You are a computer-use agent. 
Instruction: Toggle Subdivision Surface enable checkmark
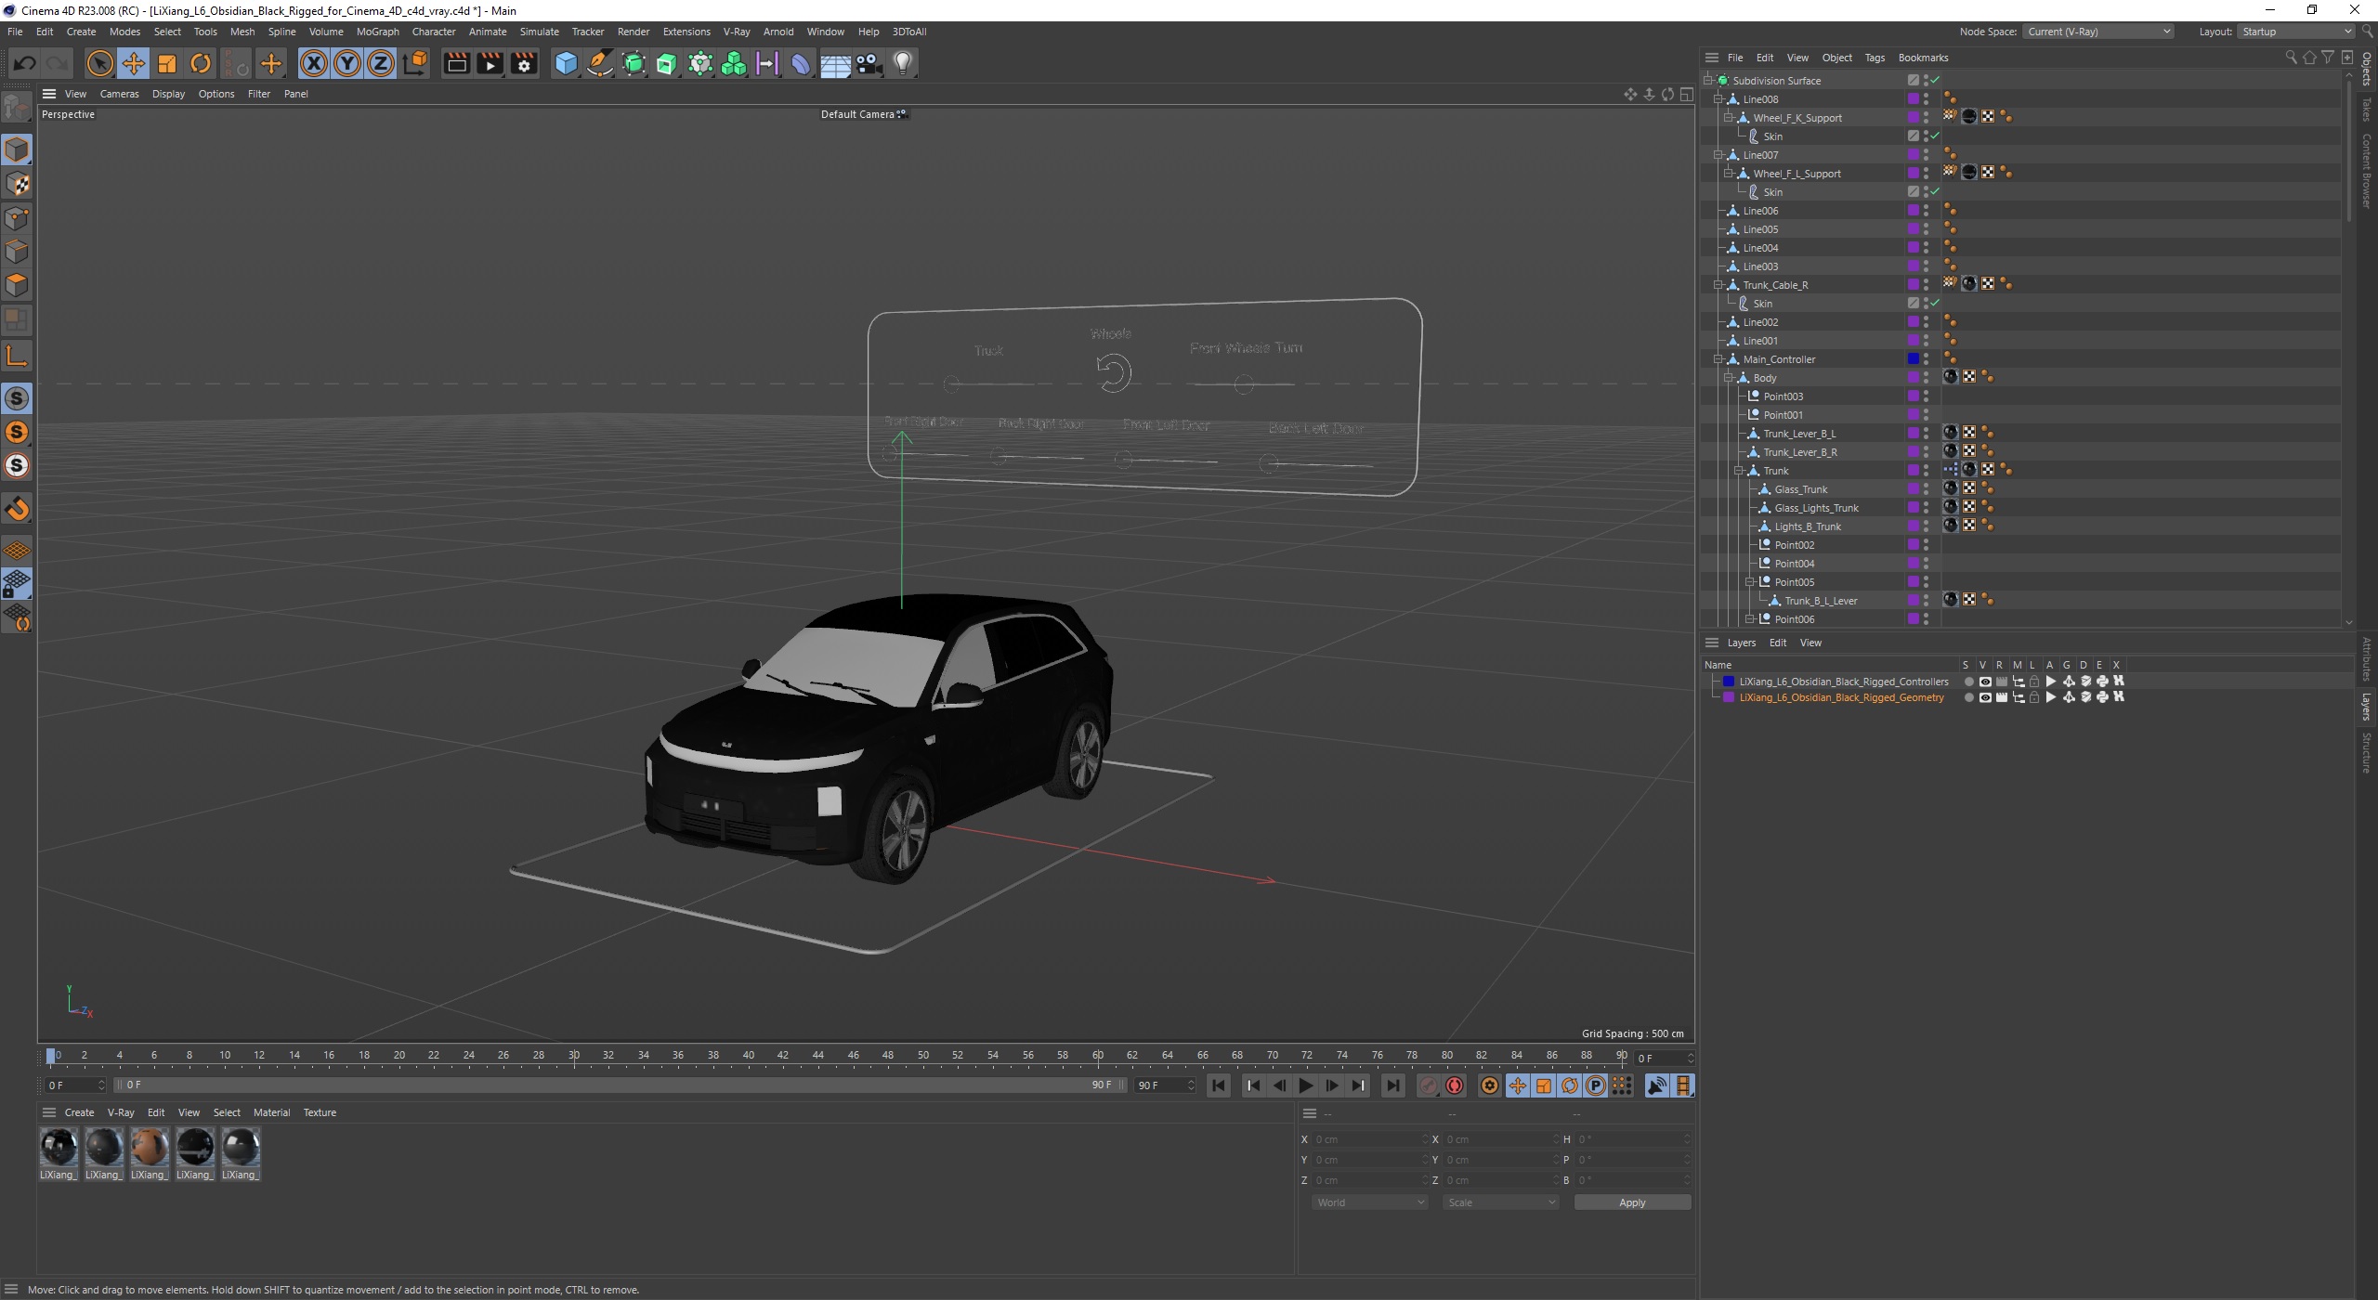(1935, 81)
